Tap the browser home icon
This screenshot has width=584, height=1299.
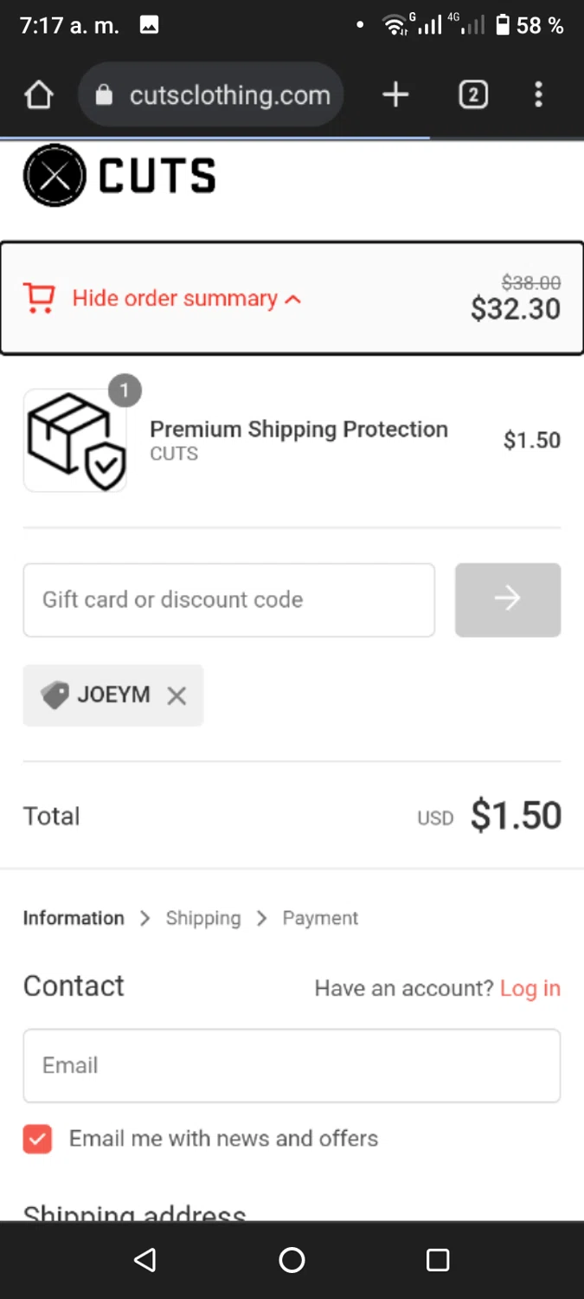(x=39, y=94)
